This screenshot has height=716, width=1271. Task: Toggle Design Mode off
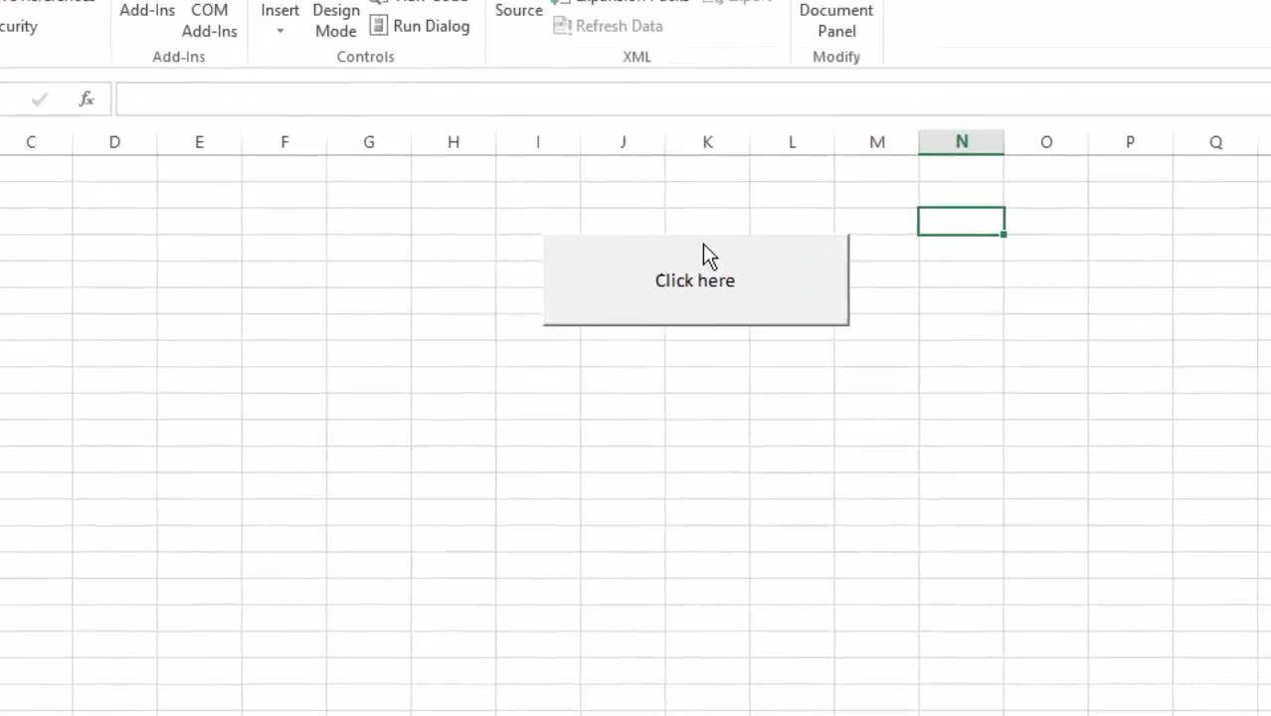335,20
